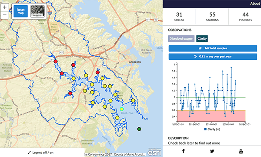
Task: Show Clarity observations
Action: point(202,38)
